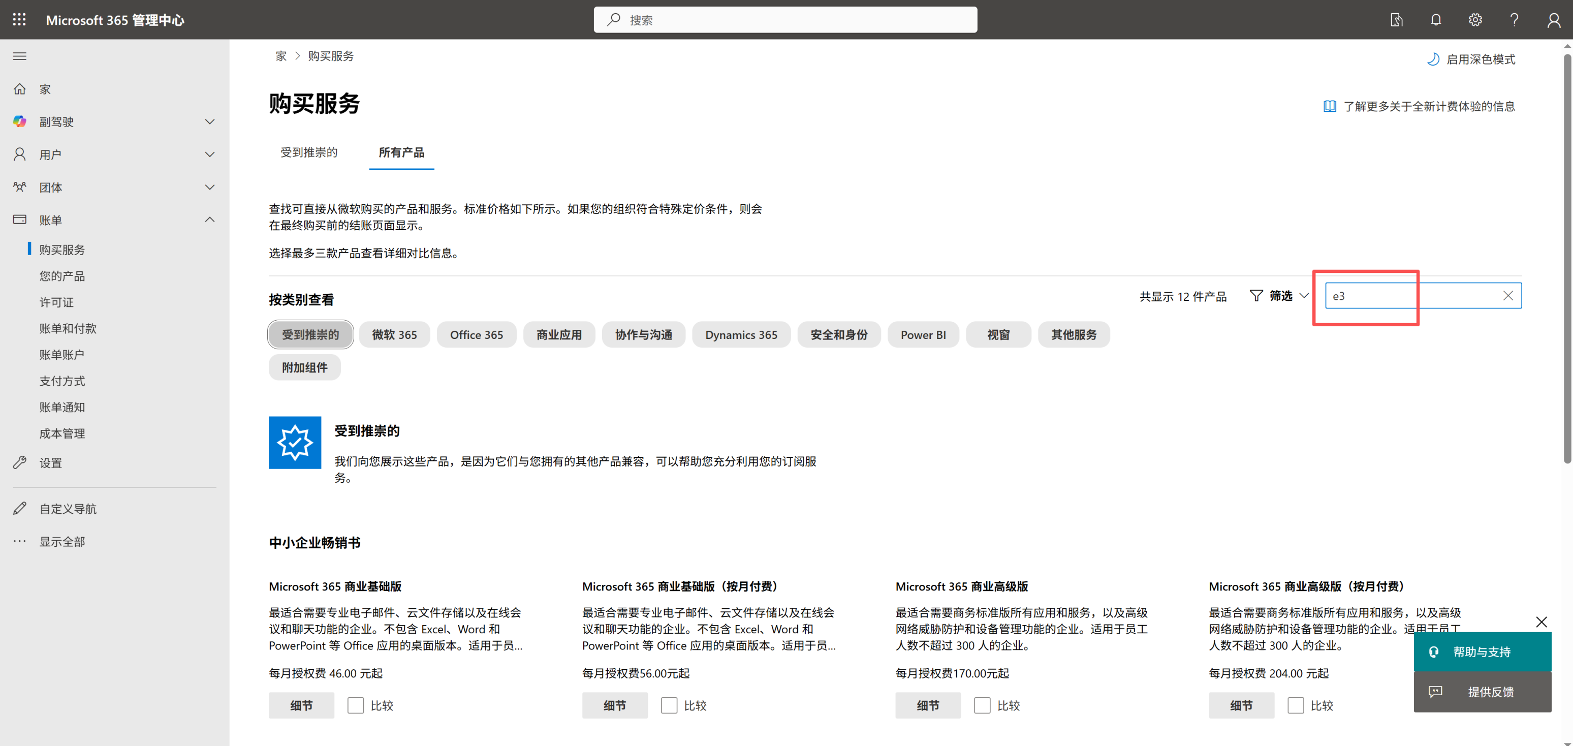
Task: Open 帮助与支持 panel
Action: coord(1483,651)
